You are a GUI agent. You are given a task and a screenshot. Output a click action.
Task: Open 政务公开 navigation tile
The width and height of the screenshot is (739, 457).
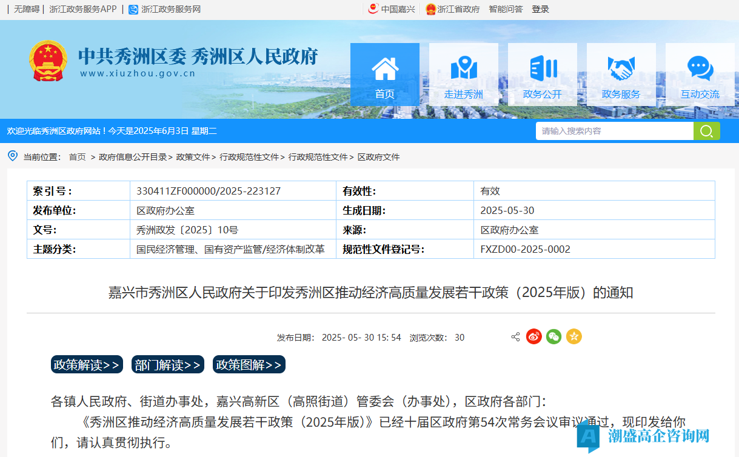(542, 74)
